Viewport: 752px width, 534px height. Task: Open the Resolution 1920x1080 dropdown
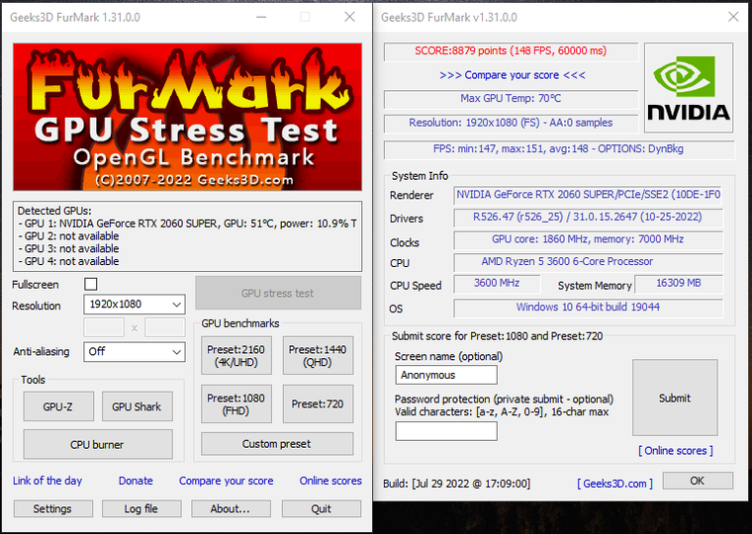pos(135,304)
